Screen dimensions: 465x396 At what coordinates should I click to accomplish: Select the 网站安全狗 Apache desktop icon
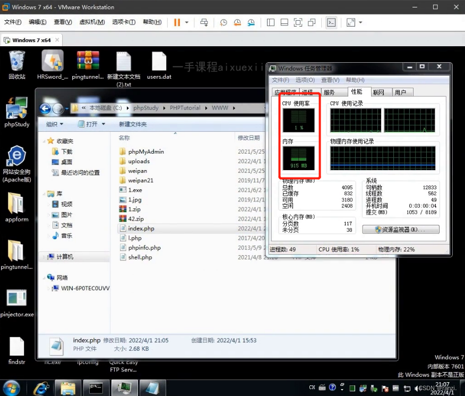pos(17,164)
